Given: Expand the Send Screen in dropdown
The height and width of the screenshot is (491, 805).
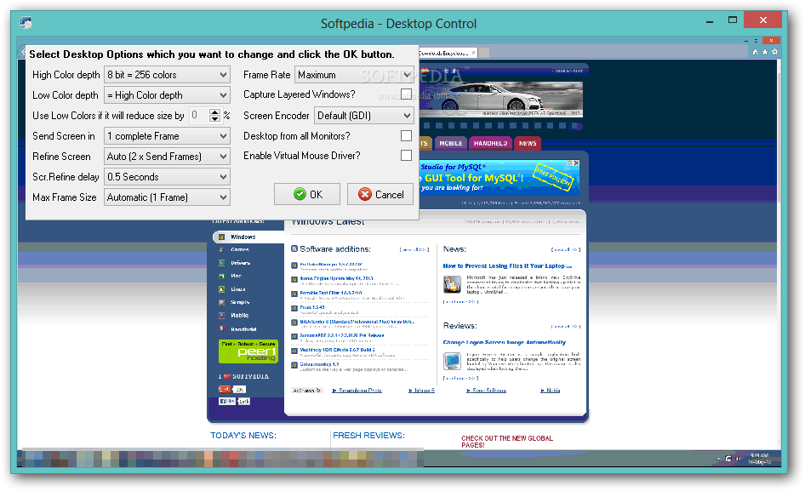Looking at the screenshot, I should coord(167,136).
